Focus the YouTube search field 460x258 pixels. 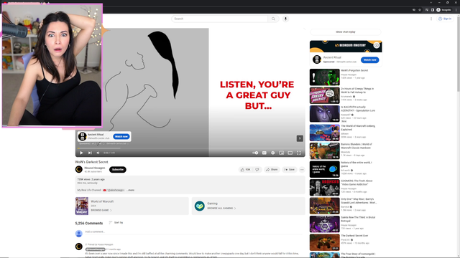click(x=219, y=19)
